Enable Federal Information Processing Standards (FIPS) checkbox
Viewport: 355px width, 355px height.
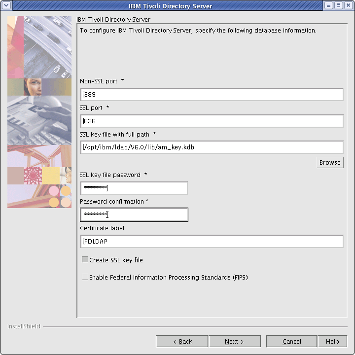tap(85, 277)
